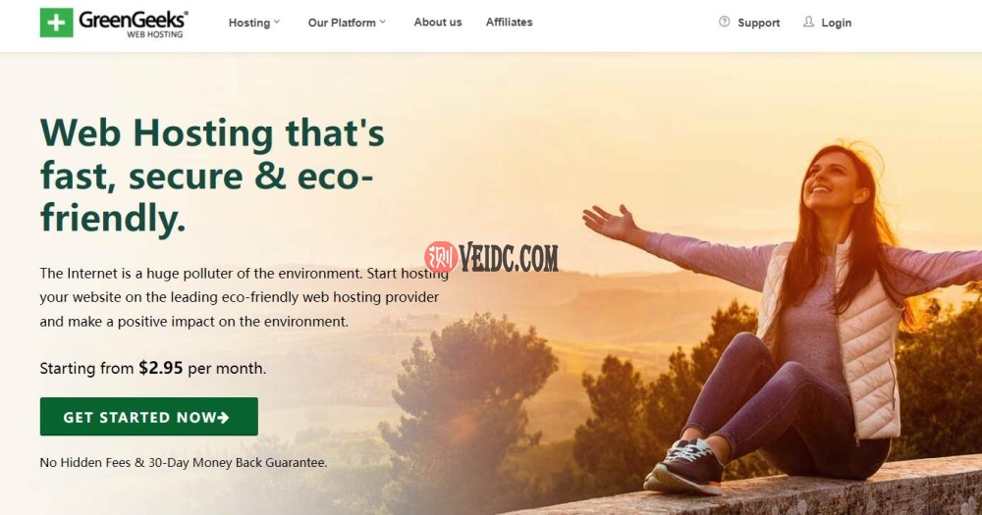Open the Affiliates link

(509, 22)
